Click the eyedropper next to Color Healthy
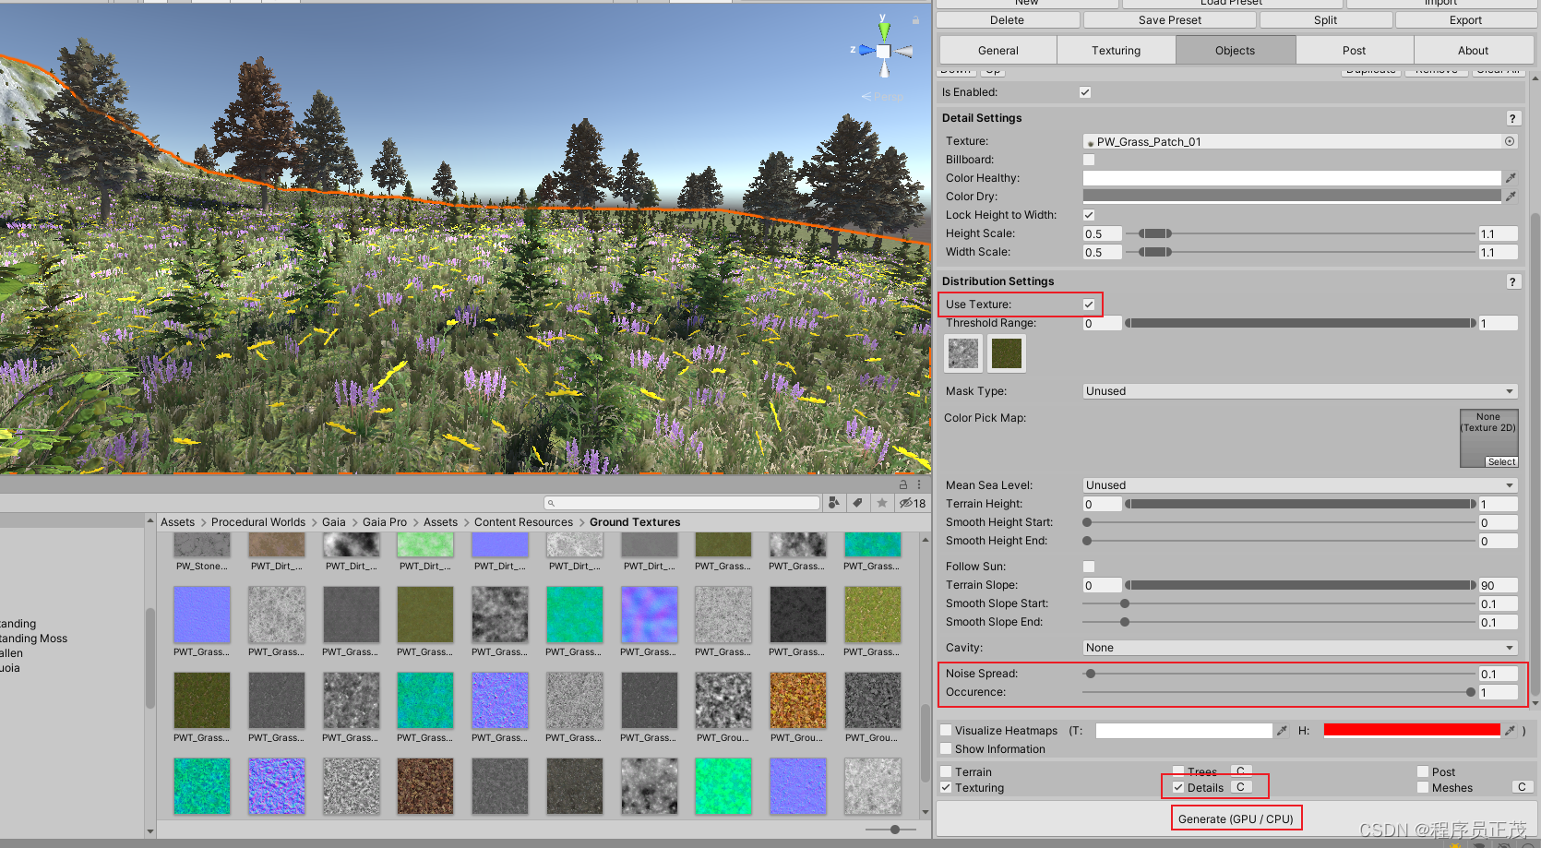Screen dimensions: 1541x848 [x=1511, y=177]
